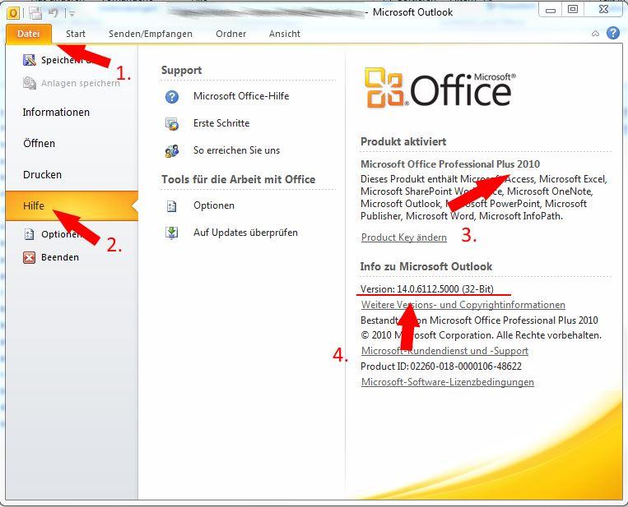Open the Microsoft-Kundendienst und -Support link
Image resolution: width=628 pixels, height=507 pixels.
(x=444, y=351)
